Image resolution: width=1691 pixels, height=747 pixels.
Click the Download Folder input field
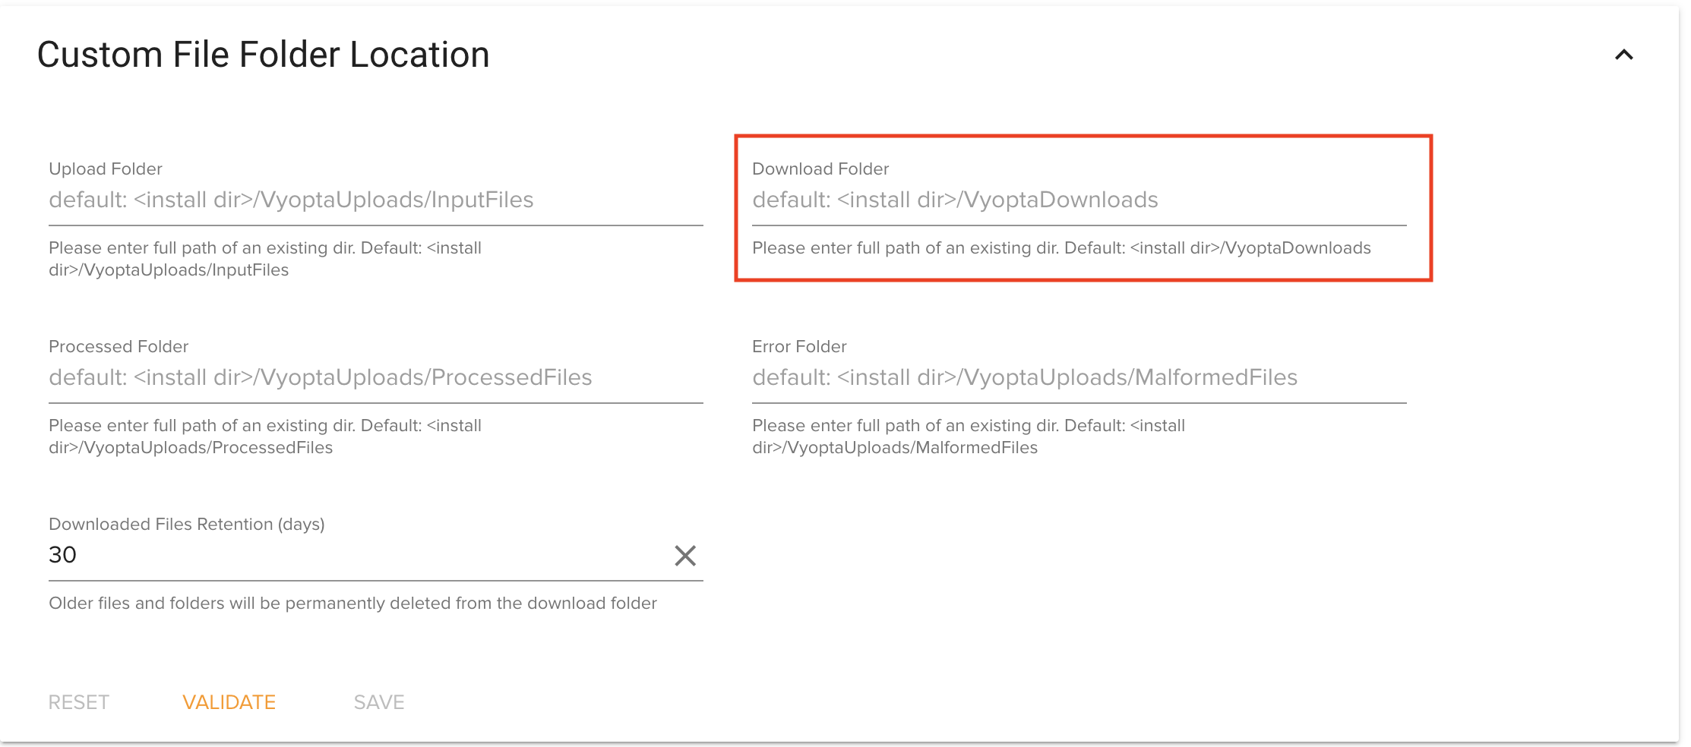[1079, 200]
